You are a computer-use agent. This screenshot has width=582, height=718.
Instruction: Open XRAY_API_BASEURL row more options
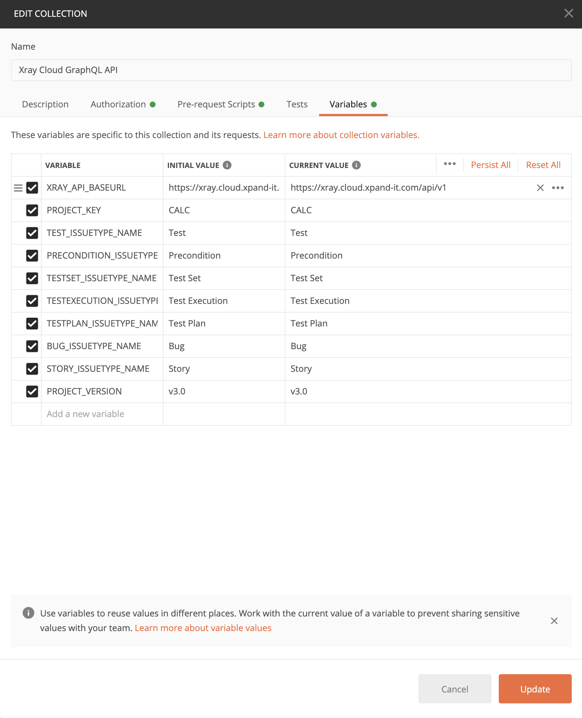[x=558, y=188]
